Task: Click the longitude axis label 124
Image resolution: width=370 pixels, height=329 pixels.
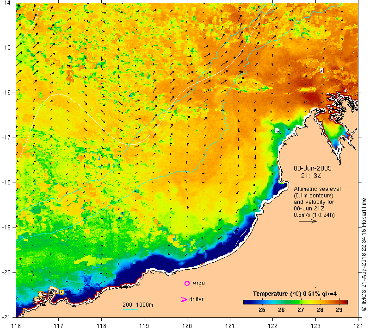Action: 358,326
